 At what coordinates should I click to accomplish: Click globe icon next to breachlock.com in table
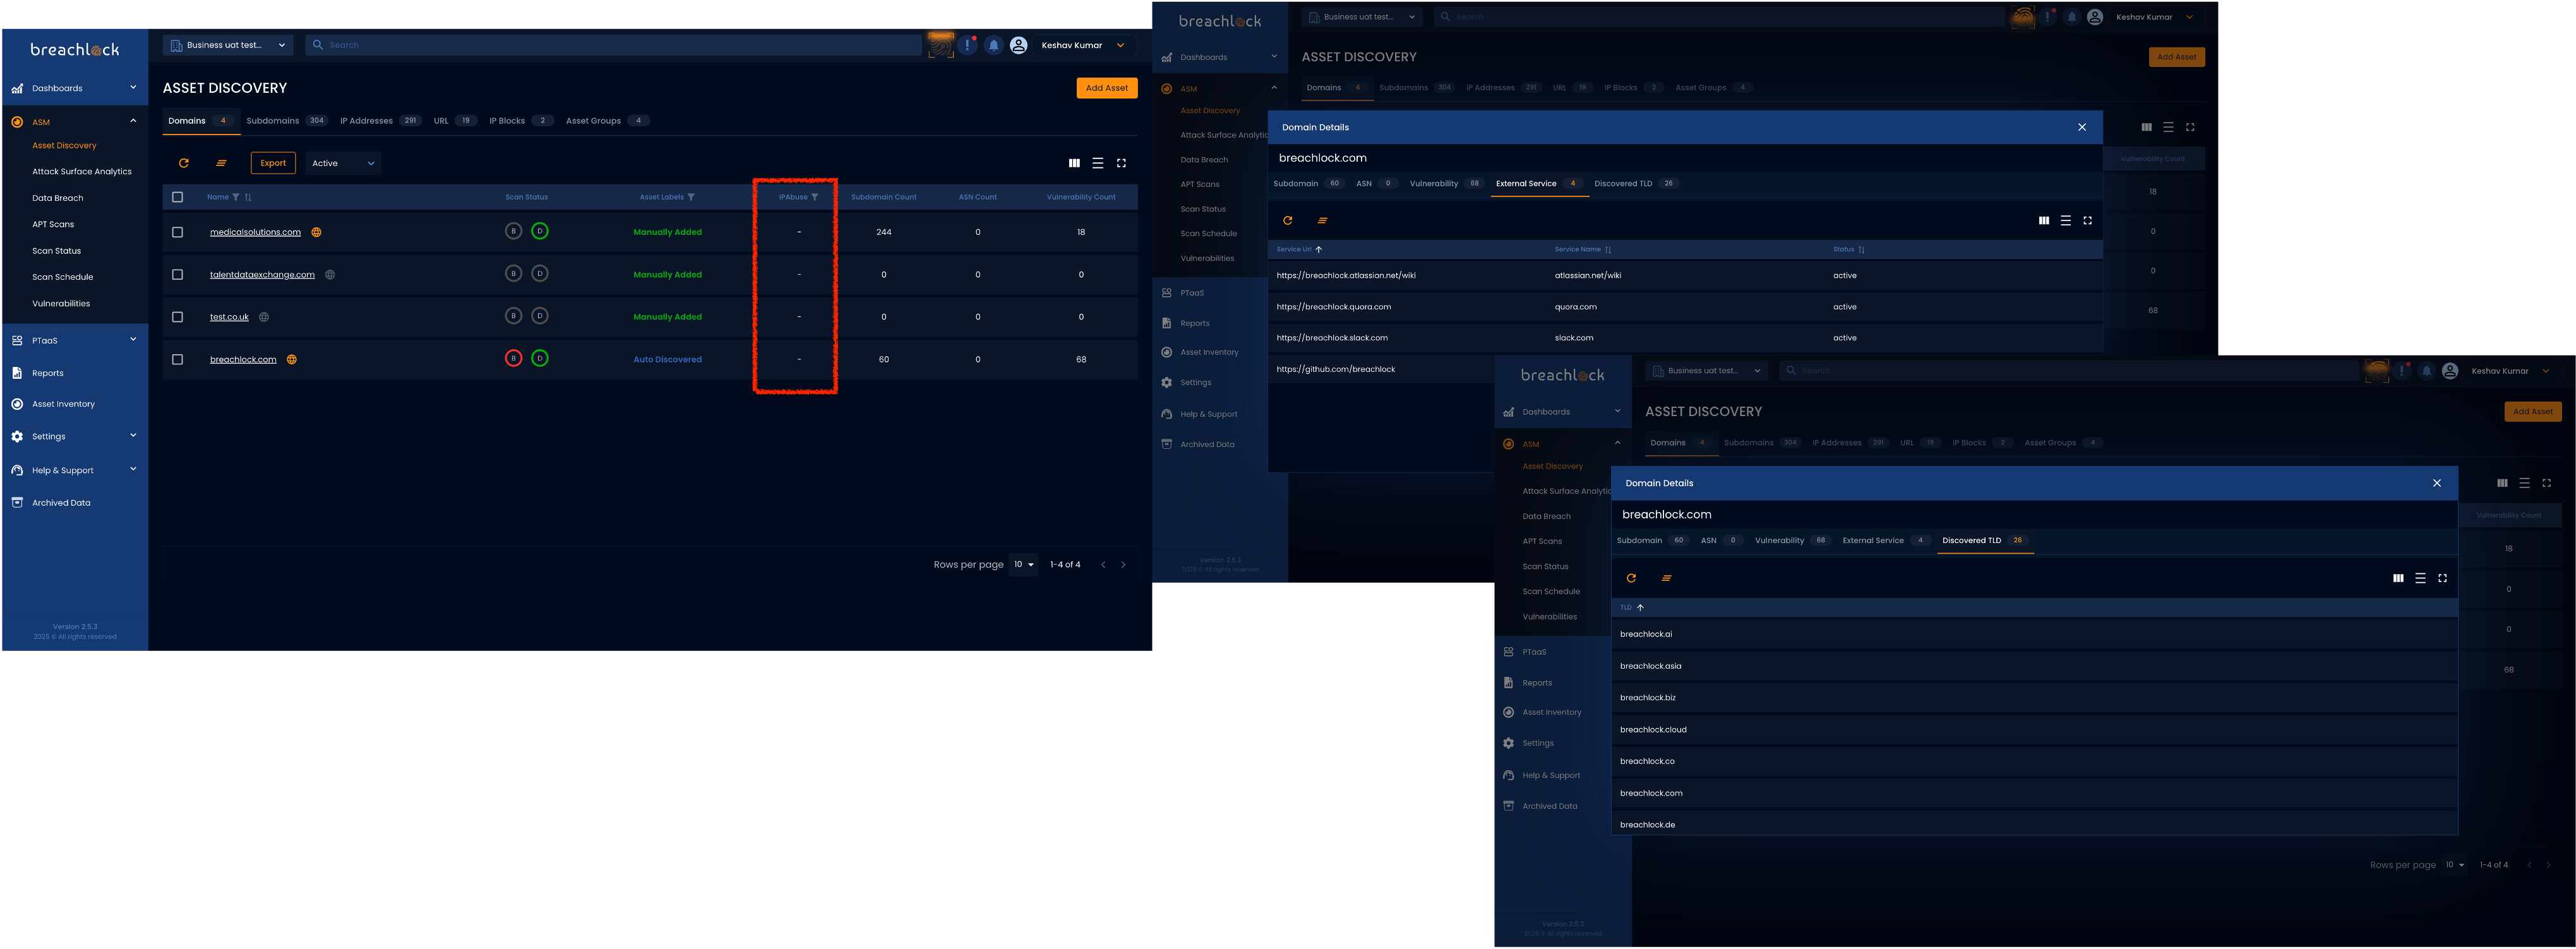(x=292, y=360)
